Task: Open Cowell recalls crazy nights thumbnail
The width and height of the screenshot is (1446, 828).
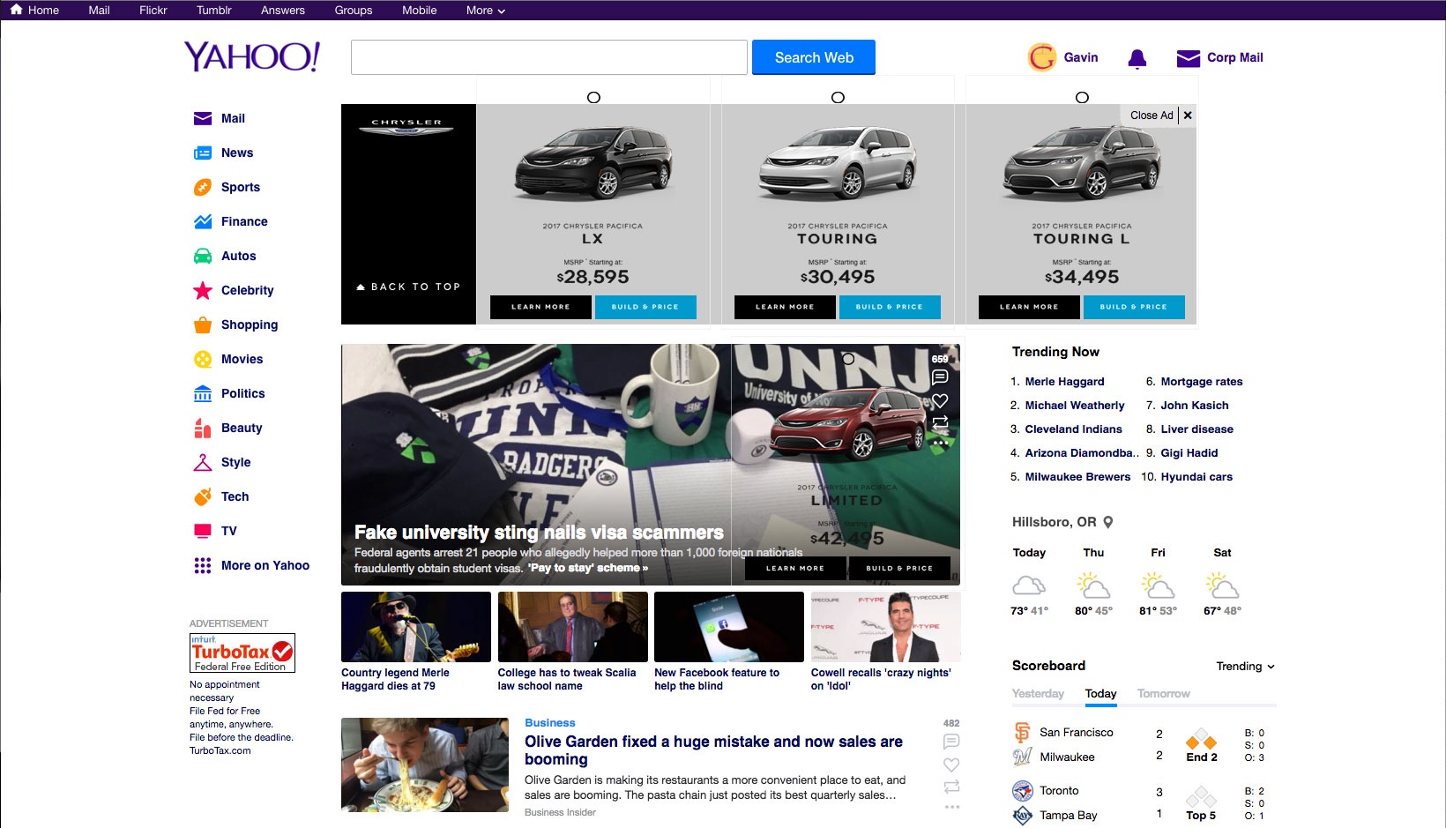Action: pyautogui.click(x=885, y=627)
